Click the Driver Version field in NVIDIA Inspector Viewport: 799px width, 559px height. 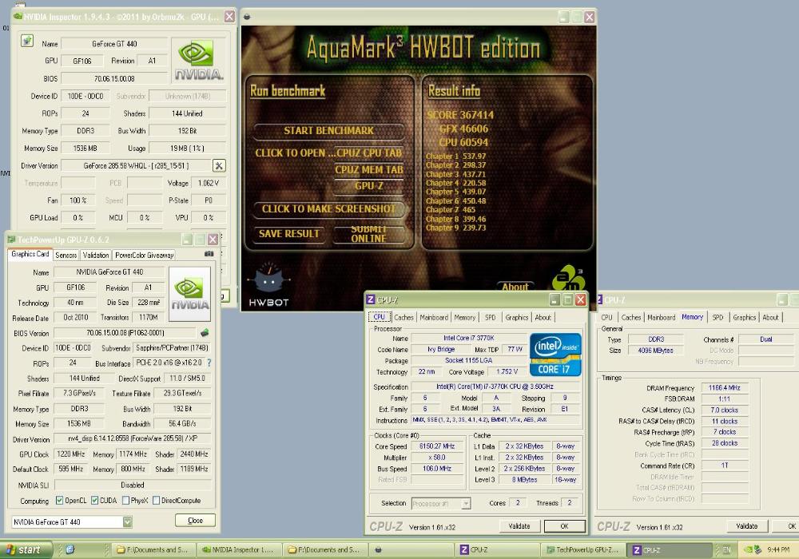pyautogui.click(x=136, y=165)
